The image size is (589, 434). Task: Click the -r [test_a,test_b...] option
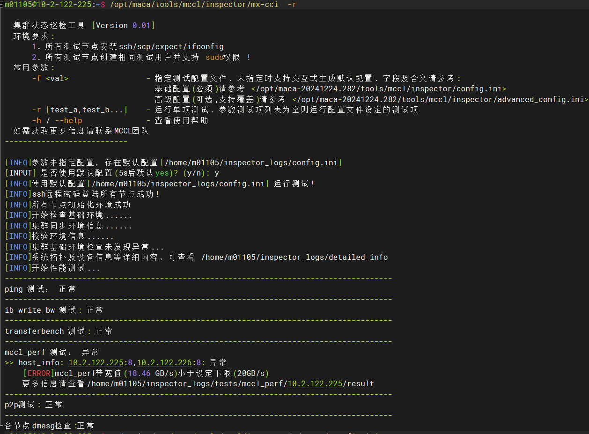pos(80,110)
